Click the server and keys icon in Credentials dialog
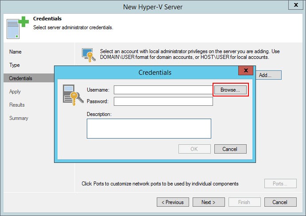The width and height of the screenshot is (306, 216). pos(73,95)
